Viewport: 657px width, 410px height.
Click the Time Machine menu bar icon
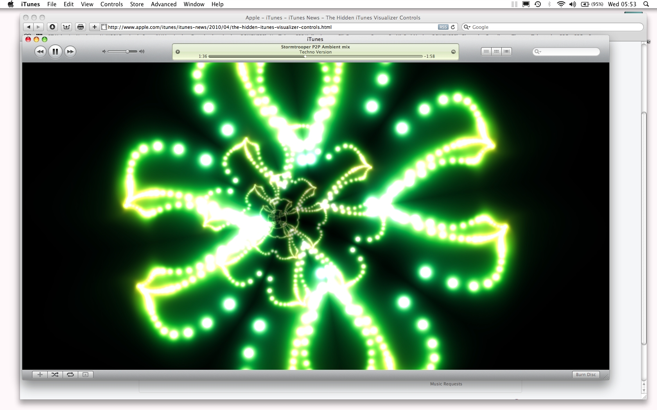click(538, 4)
